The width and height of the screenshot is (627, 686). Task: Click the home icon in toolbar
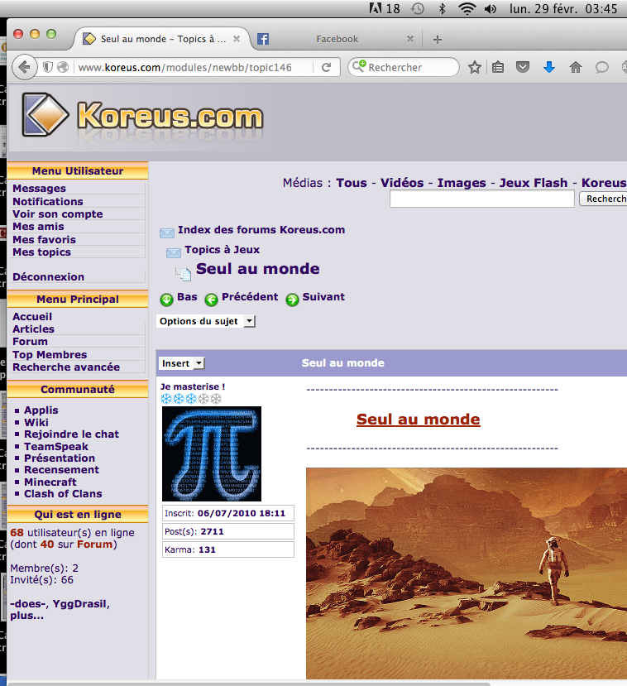click(576, 68)
